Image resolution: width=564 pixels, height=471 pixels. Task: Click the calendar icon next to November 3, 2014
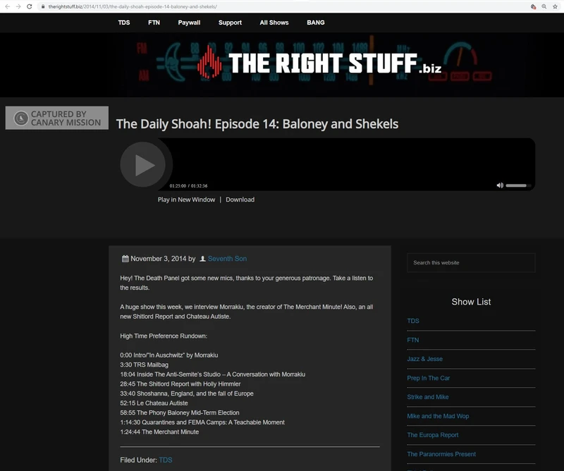click(x=124, y=258)
